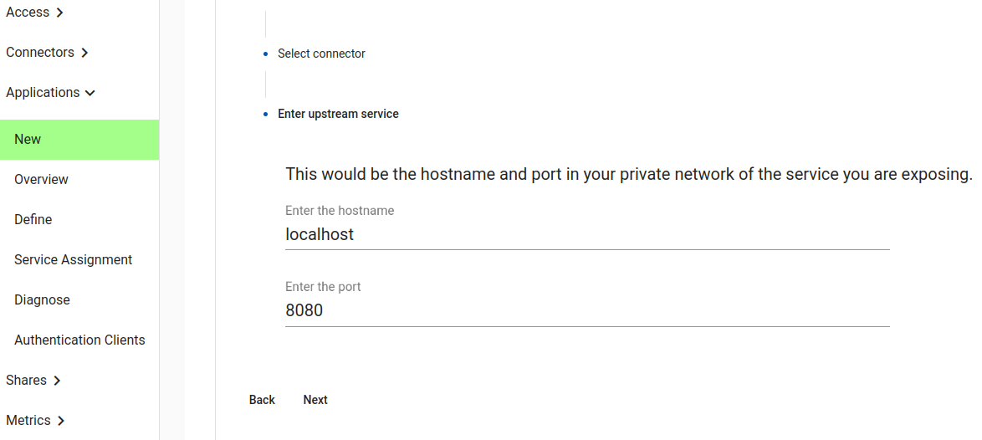Expand the Shares section chevron
The width and height of the screenshot is (982, 440).
pyautogui.click(x=57, y=381)
